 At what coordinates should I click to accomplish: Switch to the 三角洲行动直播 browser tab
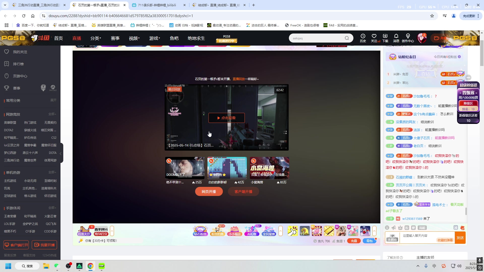click(39, 5)
